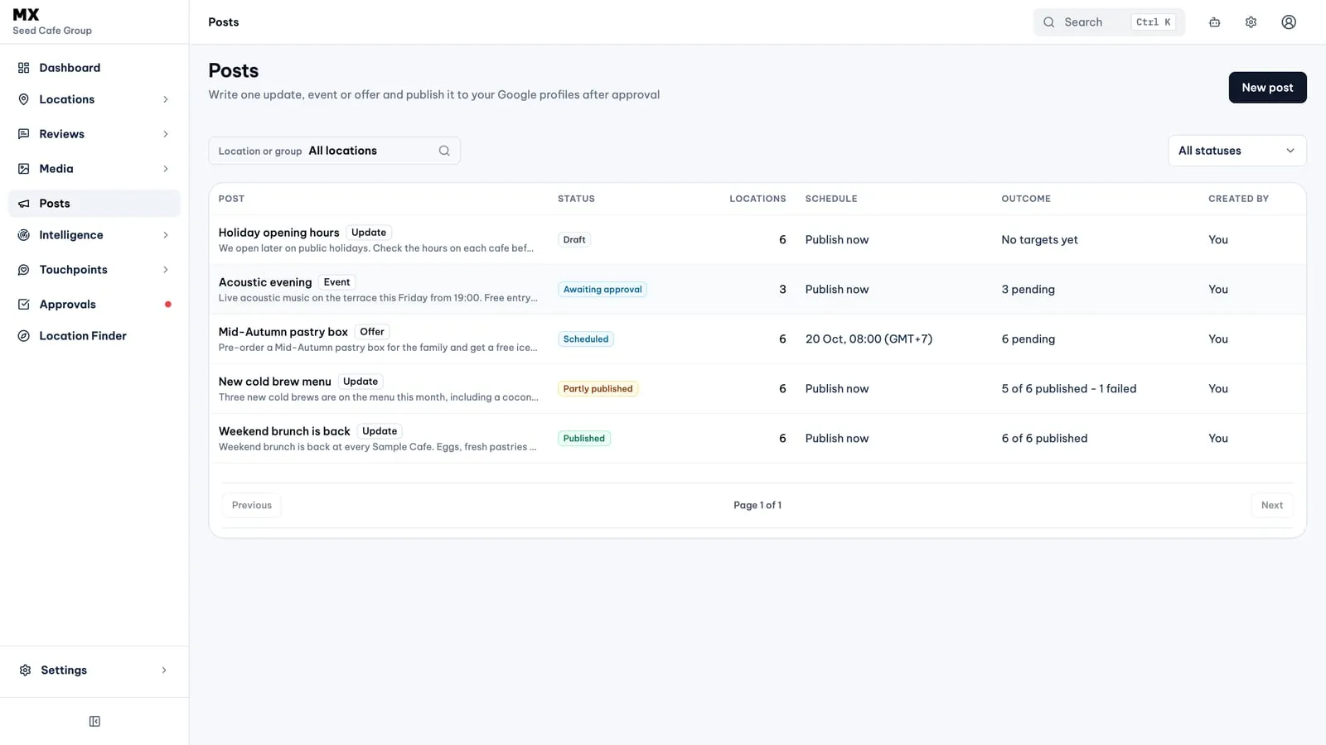Open the New cold brew menu post
The image size is (1326, 745).
click(275, 382)
